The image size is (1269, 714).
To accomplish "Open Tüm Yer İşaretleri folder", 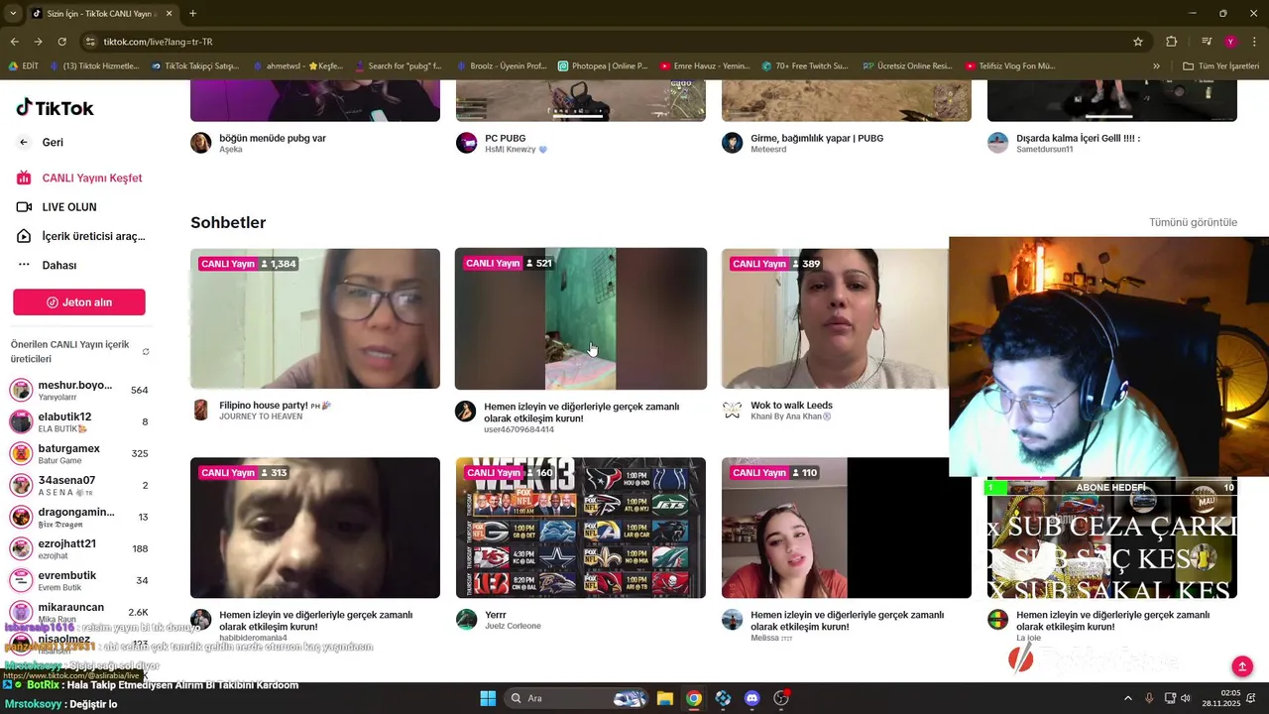I will point(1221,66).
